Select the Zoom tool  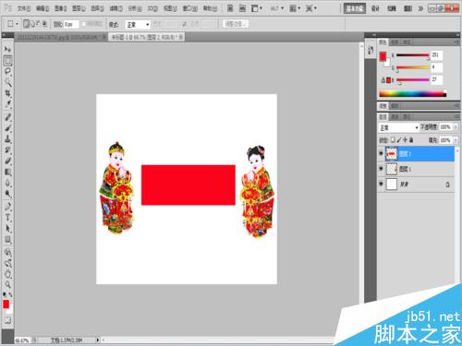7,285
